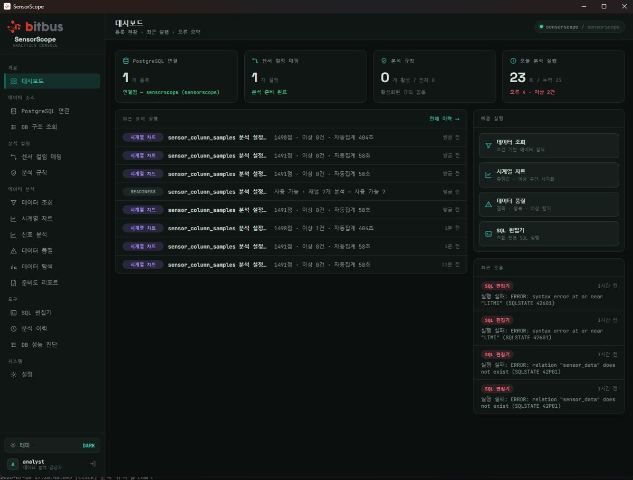The width and height of the screenshot is (633, 480).
Task: Select 준비도 리포트 from the sidebar
Action: click(52, 283)
